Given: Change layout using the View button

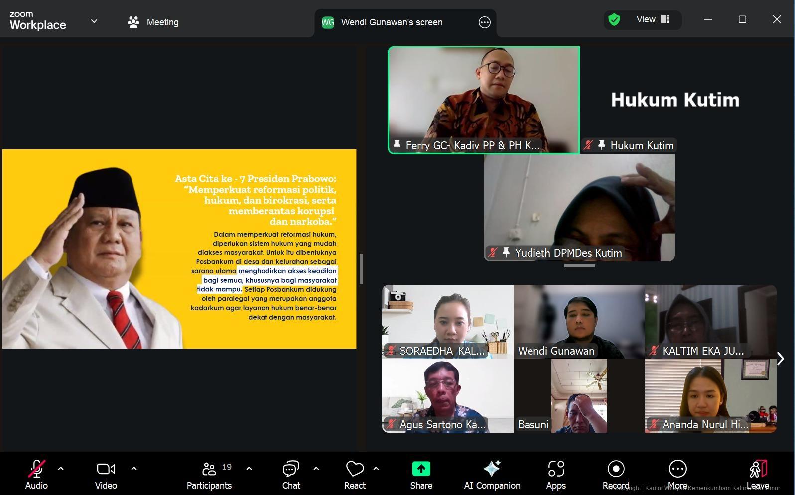Looking at the screenshot, I should (x=652, y=20).
